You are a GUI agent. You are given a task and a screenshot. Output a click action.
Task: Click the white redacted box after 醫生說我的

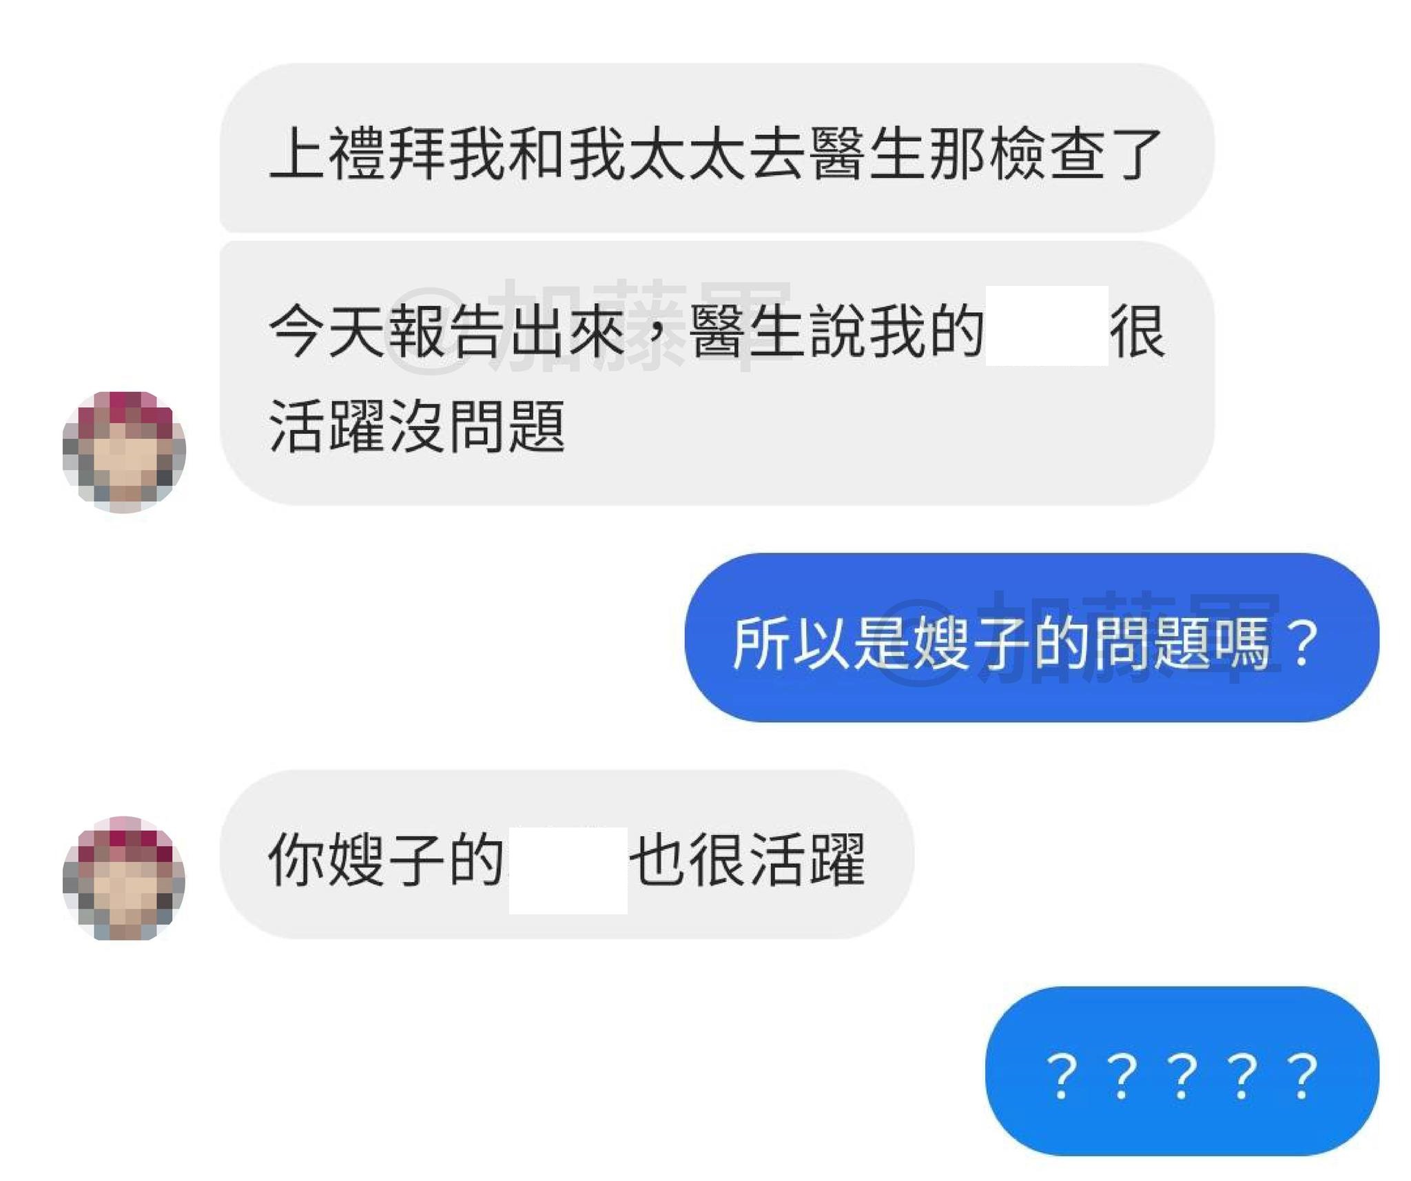click(x=1047, y=326)
